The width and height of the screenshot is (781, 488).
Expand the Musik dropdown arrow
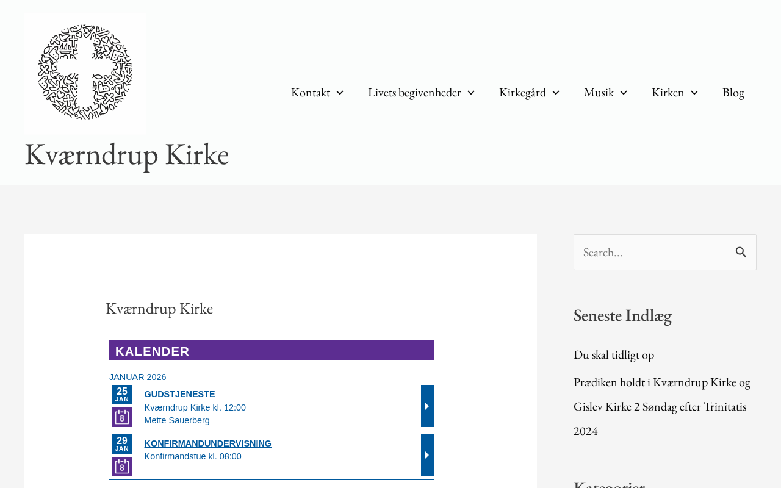click(624, 93)
